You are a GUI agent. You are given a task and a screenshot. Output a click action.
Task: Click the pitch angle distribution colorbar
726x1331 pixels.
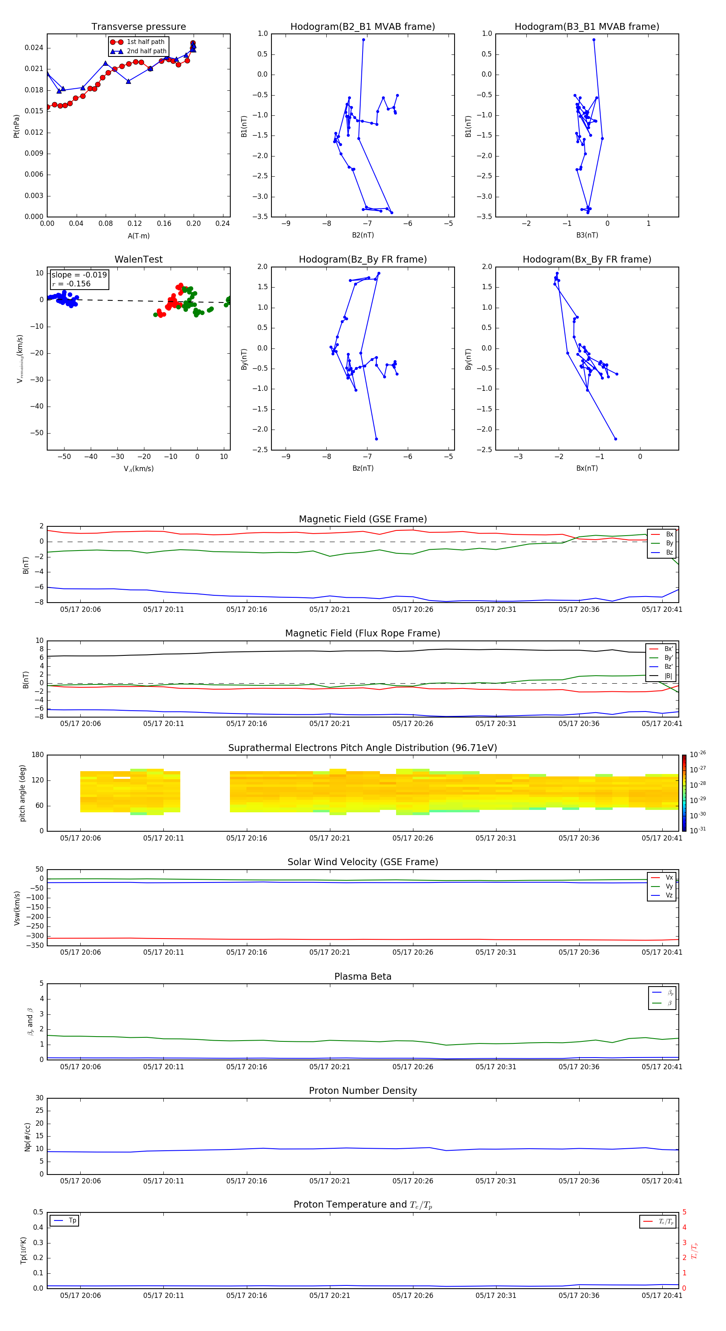coord(684,794)
